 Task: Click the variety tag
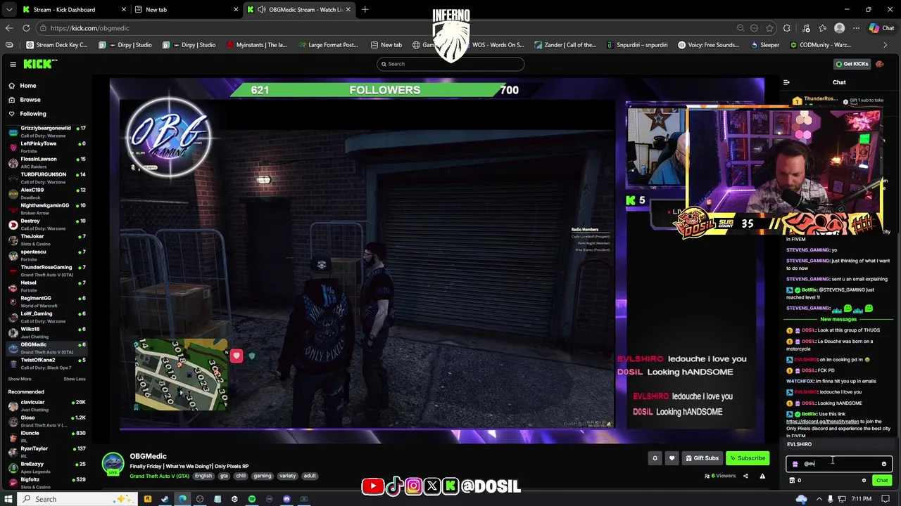[x=287, y=476]
